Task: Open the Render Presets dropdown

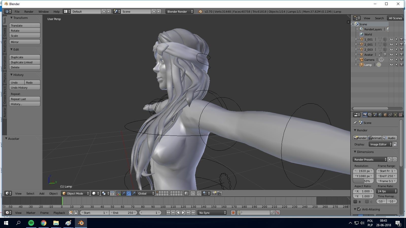Action: 370,159
